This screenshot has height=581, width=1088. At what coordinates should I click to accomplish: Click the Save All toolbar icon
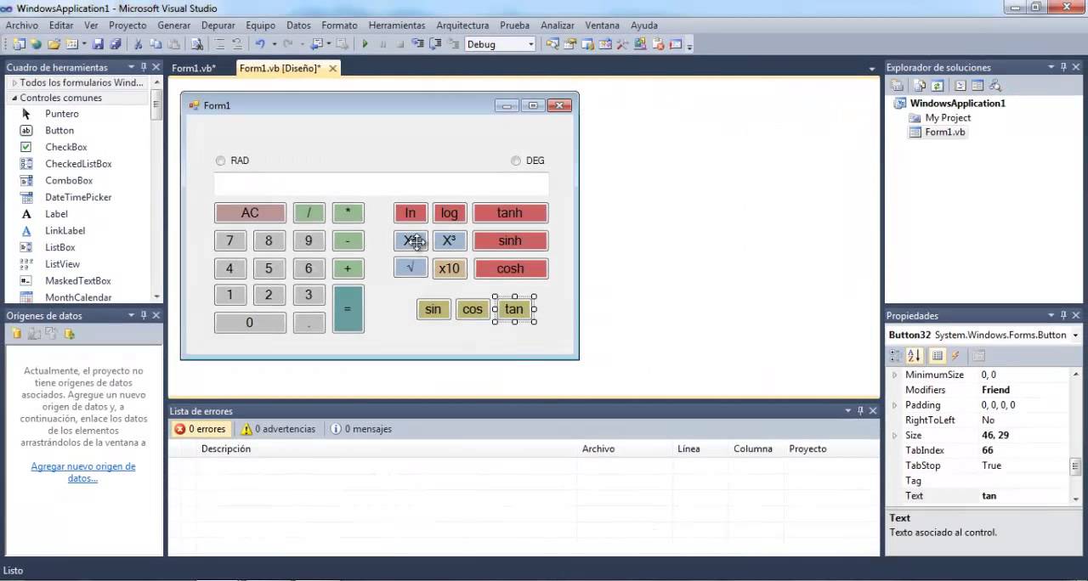(115, 44)
